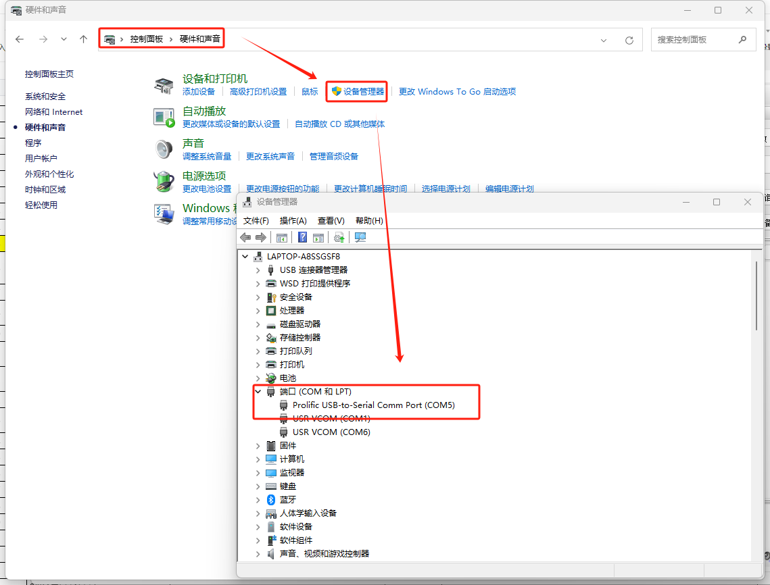
Task: Open the 鼠标 link
Action: (310, 92)
